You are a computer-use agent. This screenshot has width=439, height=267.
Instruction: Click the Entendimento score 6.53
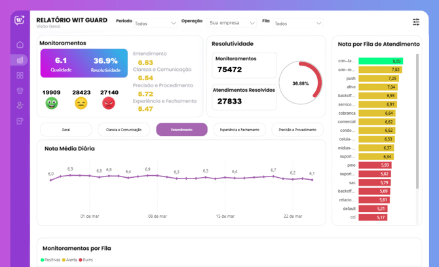click(145, 63)
